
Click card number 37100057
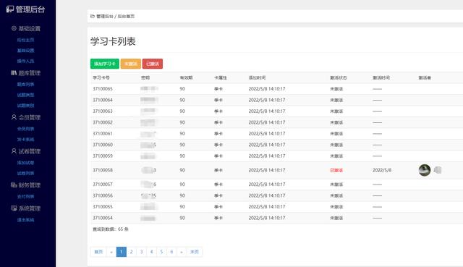[x=103, y=185]
